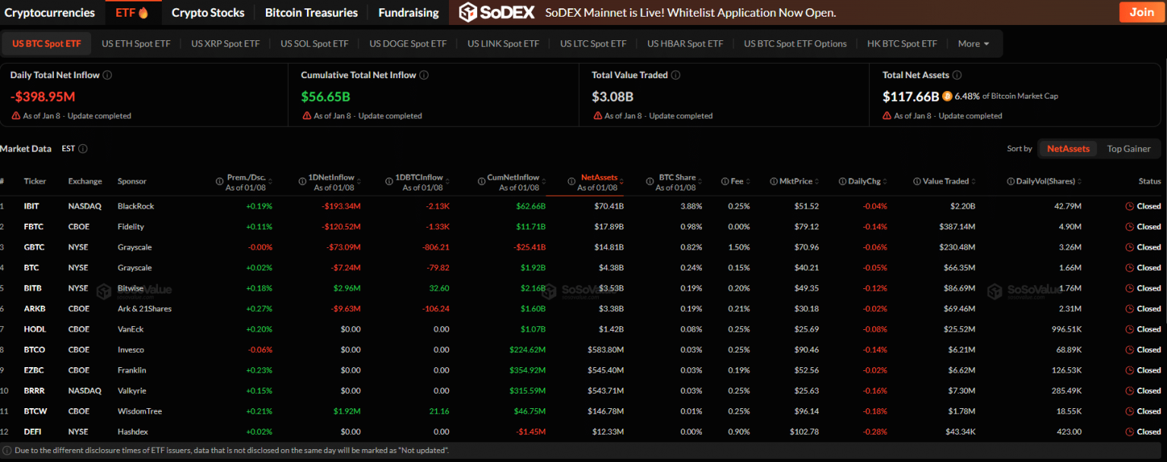Select the NetAssets sort option
The height and width of the screenshot is (462, 1167).
[x=1067, y=149]
